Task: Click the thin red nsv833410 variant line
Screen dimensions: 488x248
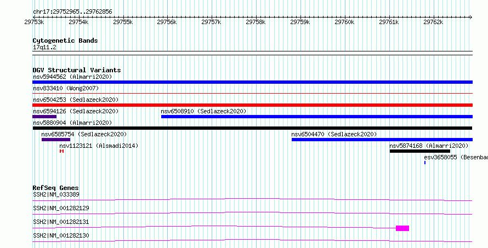Action: (x=252, y=93)
